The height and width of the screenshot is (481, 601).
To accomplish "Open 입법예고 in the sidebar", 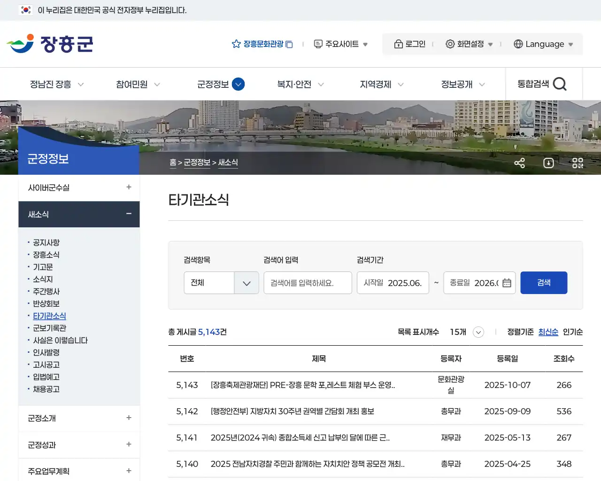I will 46,377.
